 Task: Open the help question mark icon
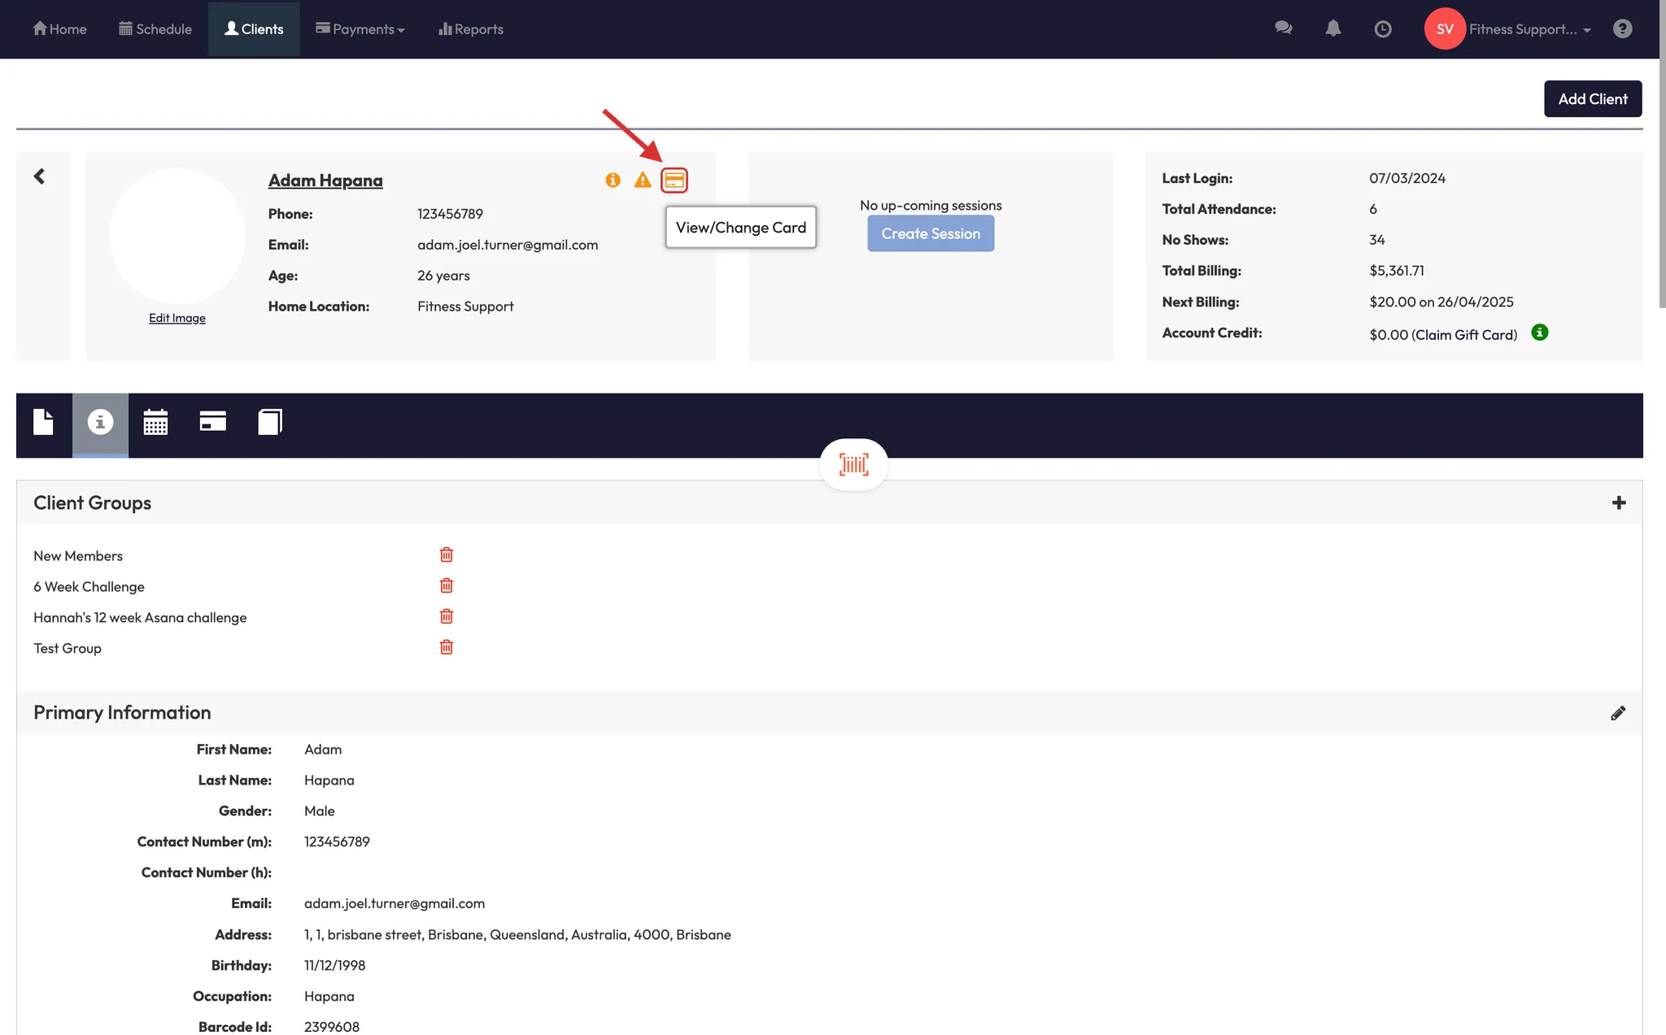[1622, 28]
